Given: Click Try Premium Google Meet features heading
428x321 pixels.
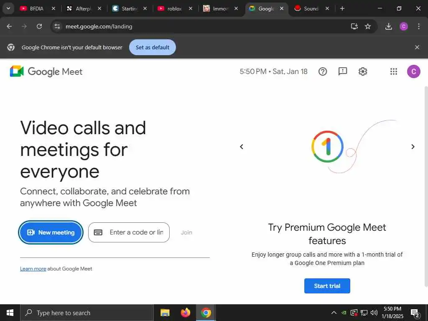Looking at the screenshot, I should point(327,234).
